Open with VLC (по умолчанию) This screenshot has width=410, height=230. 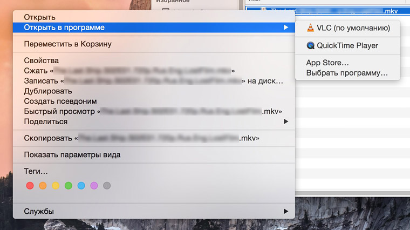[347, 28]
